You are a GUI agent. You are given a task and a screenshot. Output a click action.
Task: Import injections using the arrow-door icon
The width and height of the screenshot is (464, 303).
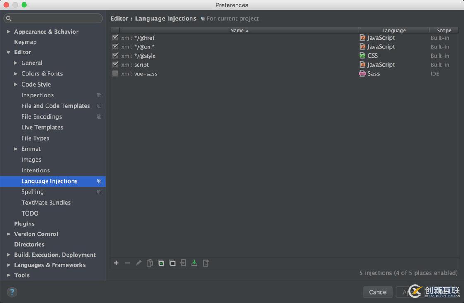pyautogui.click(x=183, y=263)
